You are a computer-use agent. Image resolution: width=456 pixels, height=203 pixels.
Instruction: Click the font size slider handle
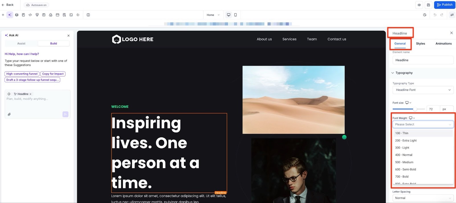pos(415,109)
